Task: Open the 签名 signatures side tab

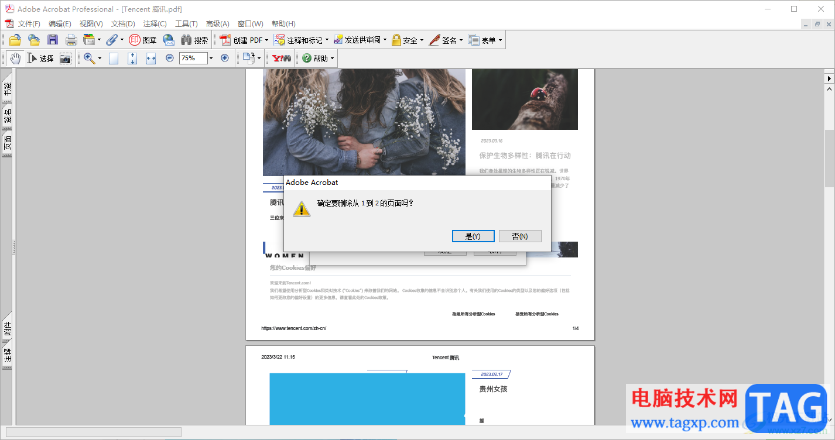Action: pos(7,118)
